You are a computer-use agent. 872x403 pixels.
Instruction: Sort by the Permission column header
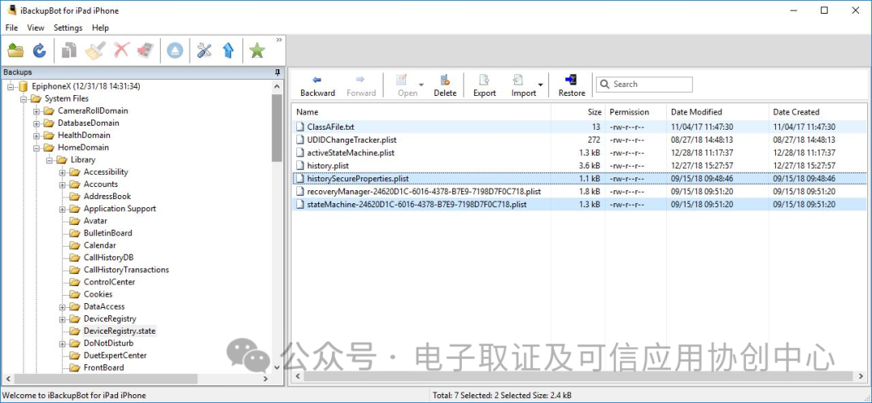(635, 111)
